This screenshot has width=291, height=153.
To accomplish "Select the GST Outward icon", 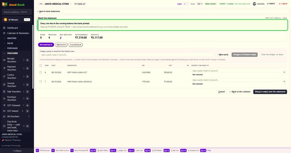I will [x=4, y=105].
